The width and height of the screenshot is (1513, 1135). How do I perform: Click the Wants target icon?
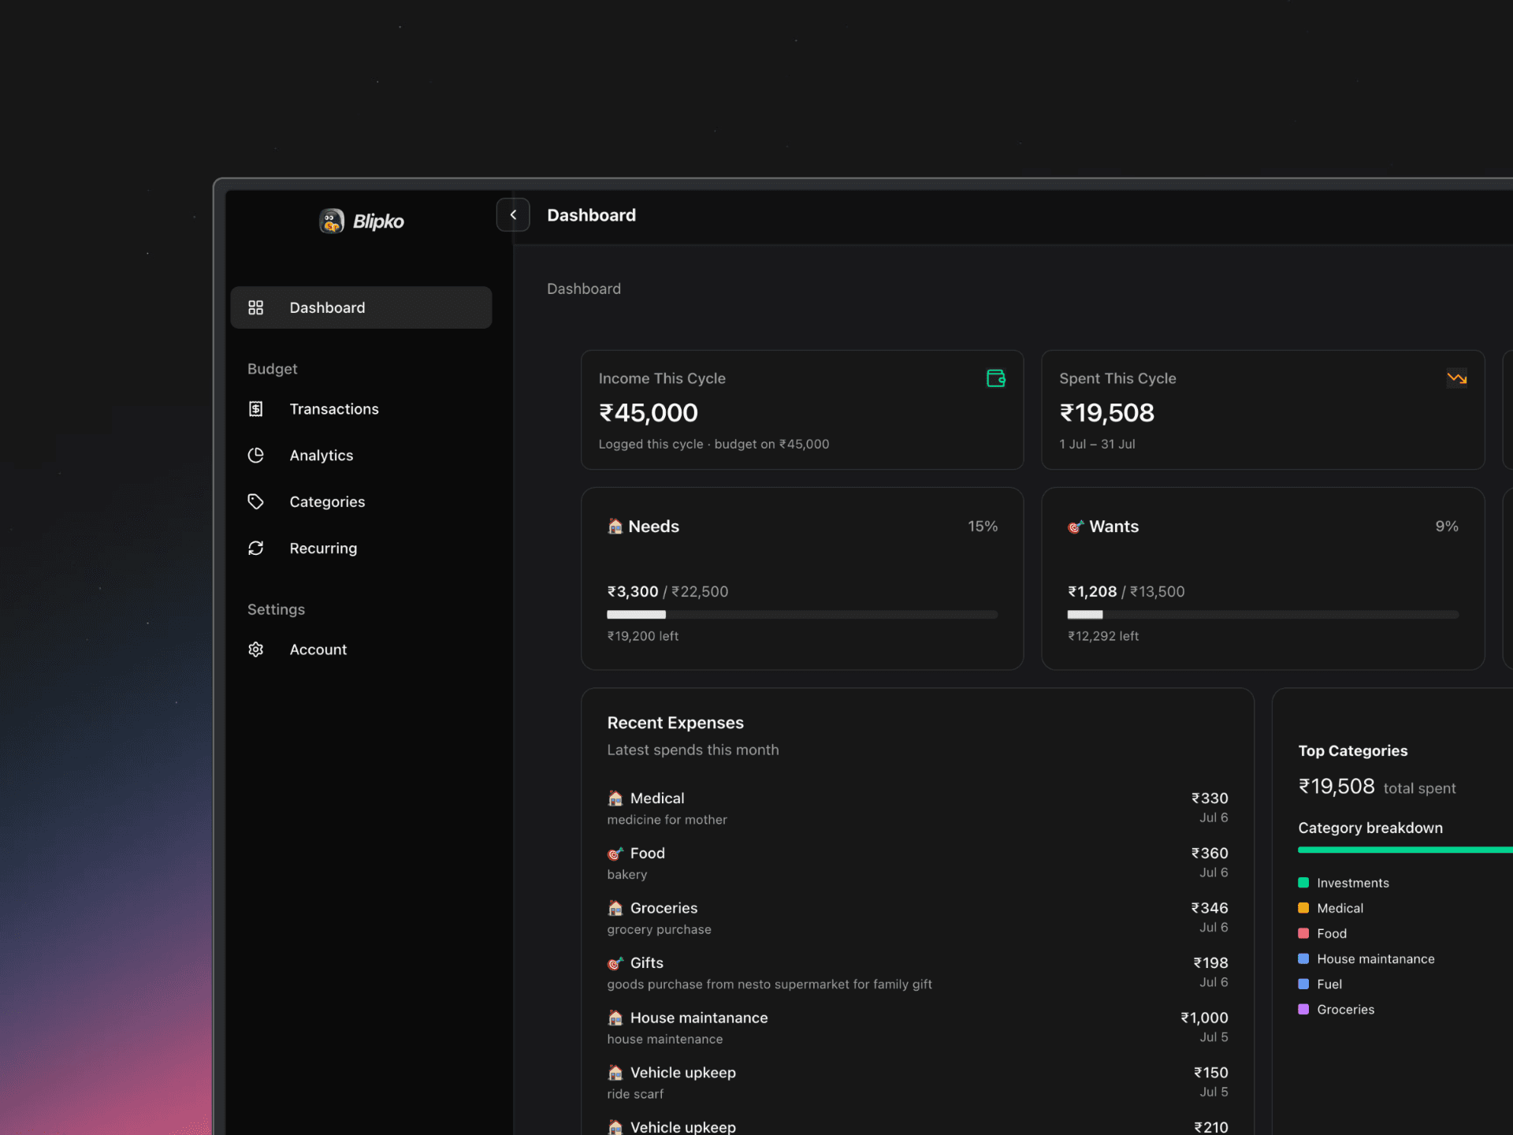click(1076, 527)
